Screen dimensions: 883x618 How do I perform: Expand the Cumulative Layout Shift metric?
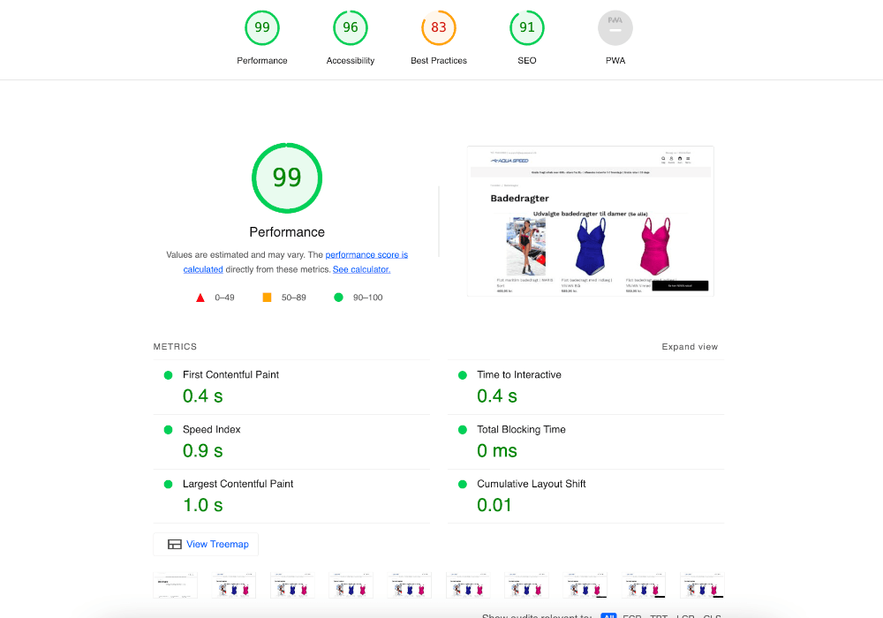coord(531,485)
